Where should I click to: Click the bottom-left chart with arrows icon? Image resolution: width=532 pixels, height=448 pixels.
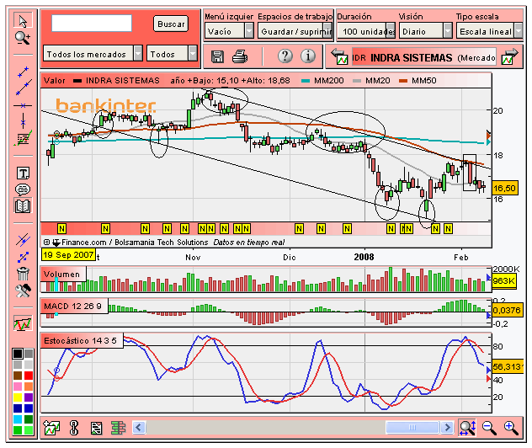51,428
